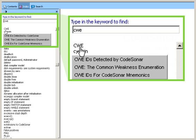
Task: Select the double close entry
Action: pos(10,77)
